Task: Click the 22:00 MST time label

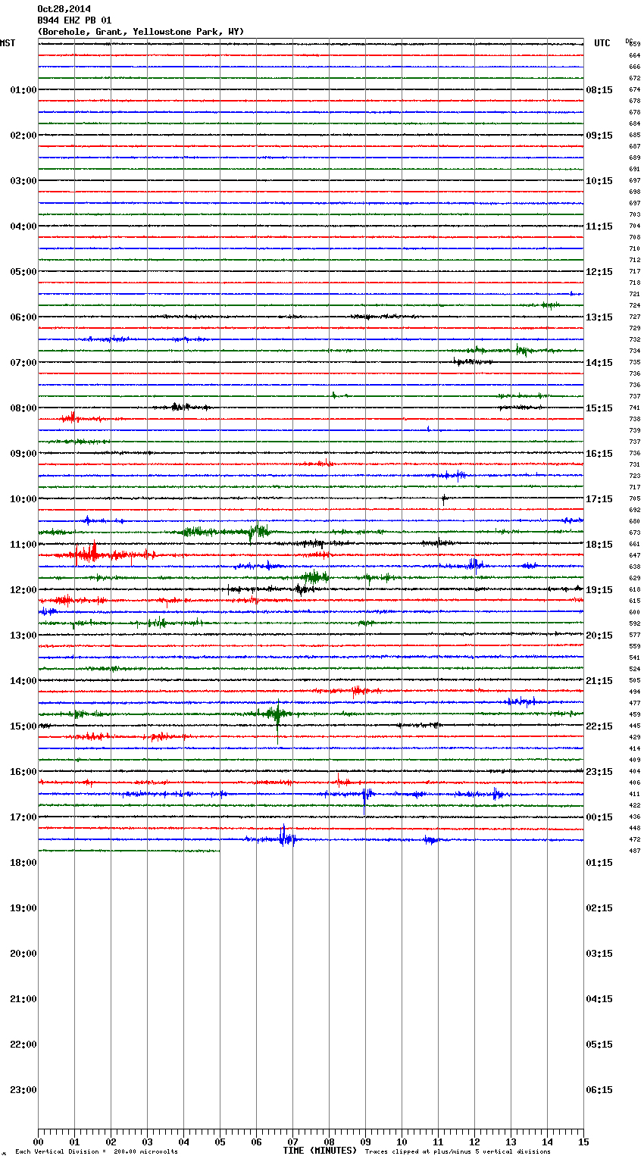Action: pyautogui.click(x=23, y=1045)
